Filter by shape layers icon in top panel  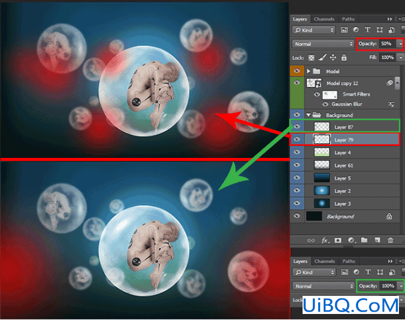point(380,30)
